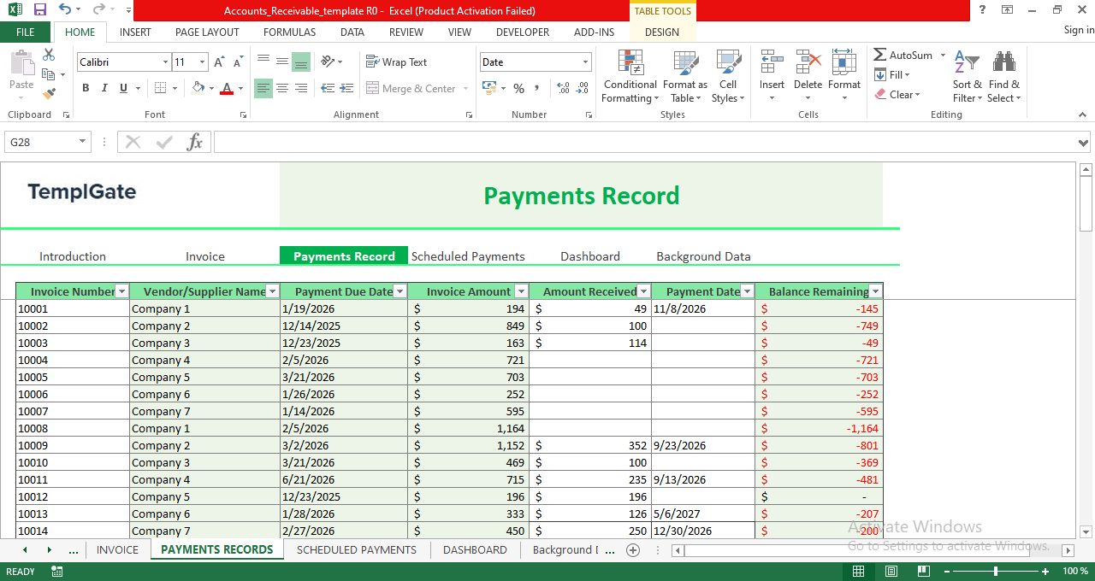
Task: Open Sort & Filter menu
Action: 968,77
